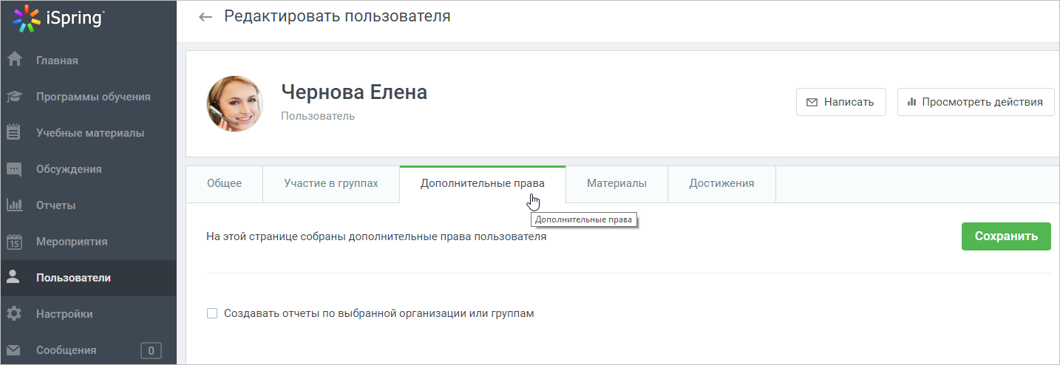The image size is (1060, 365).
Task: Click the Просмотреть действия button
Action: (976, 102)
